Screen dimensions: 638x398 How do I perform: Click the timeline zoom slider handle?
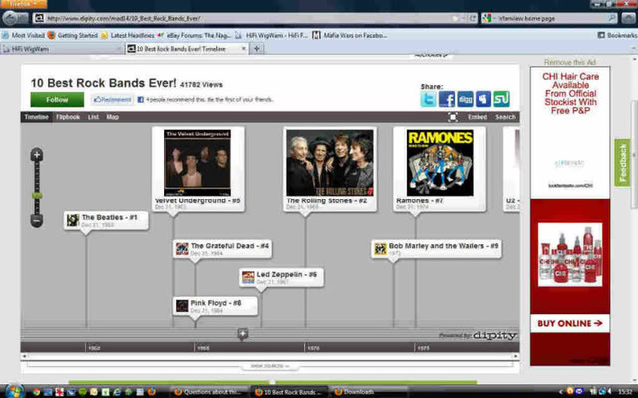click(x=37, y=195)
